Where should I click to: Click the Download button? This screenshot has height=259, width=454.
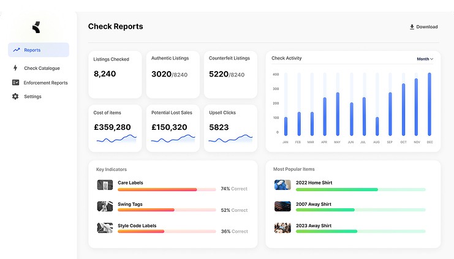pyautogui.click(x=423, y=27)
